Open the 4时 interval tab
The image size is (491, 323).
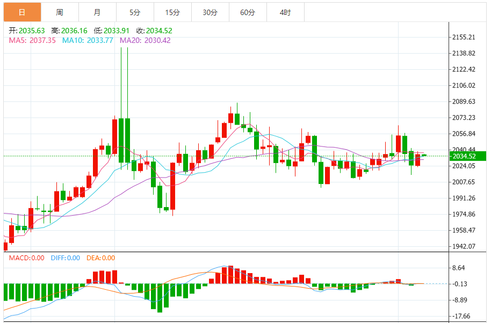click(x=285, y=12)
